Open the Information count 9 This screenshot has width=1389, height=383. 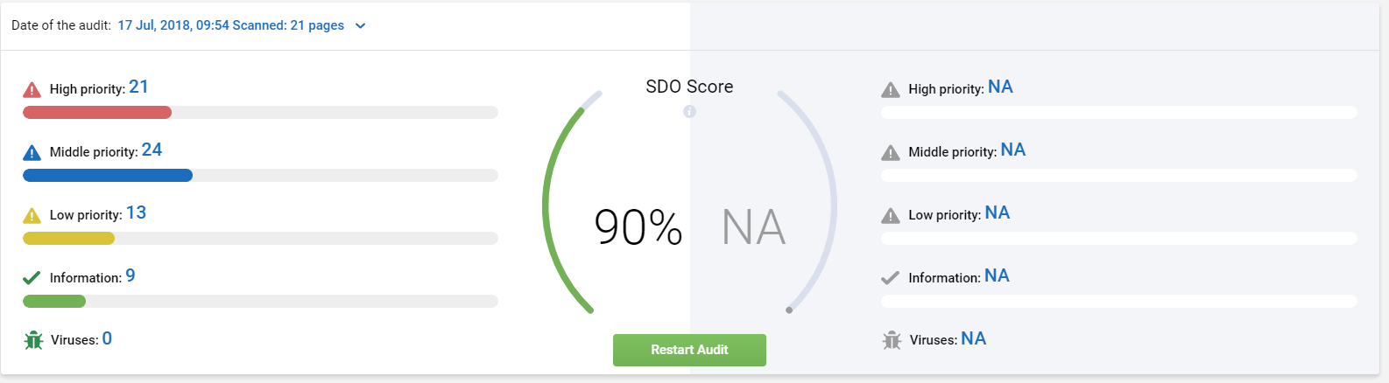pos(130,276)
